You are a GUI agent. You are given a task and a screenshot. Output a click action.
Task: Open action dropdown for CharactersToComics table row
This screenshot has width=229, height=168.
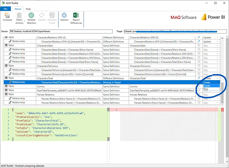click(x=217, y=66)
